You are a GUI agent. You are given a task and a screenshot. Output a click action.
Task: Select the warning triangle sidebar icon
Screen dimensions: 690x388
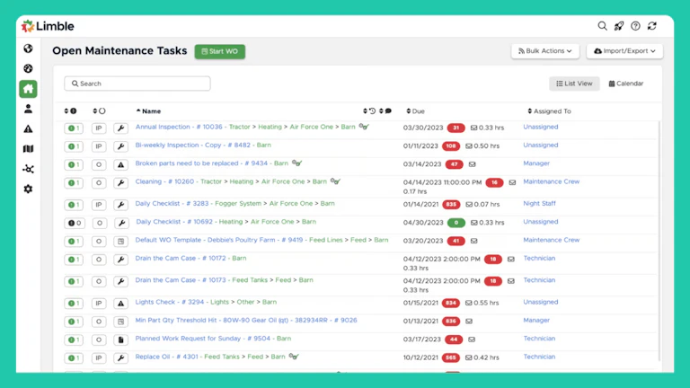click(x=28, y=128)
